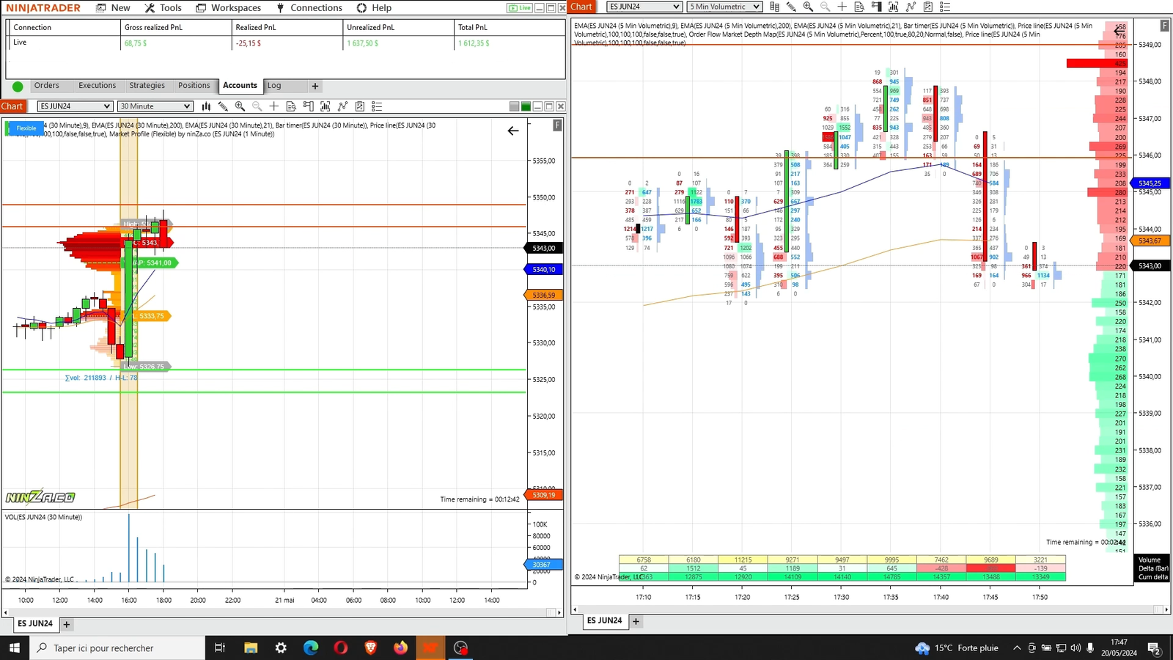Open ES JUN24 instrument dropdown in 30 Minute chart
The image size is (1173, 660).
point(75,106)
